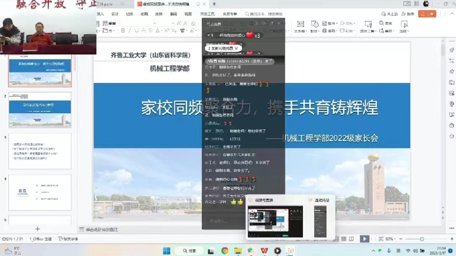456x256 pixels.
Task: Switch to normal view in status bar
Action: (336, 239)
